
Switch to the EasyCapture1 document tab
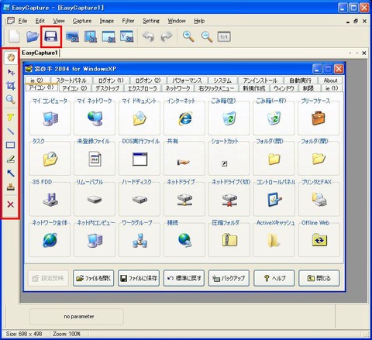40,53
